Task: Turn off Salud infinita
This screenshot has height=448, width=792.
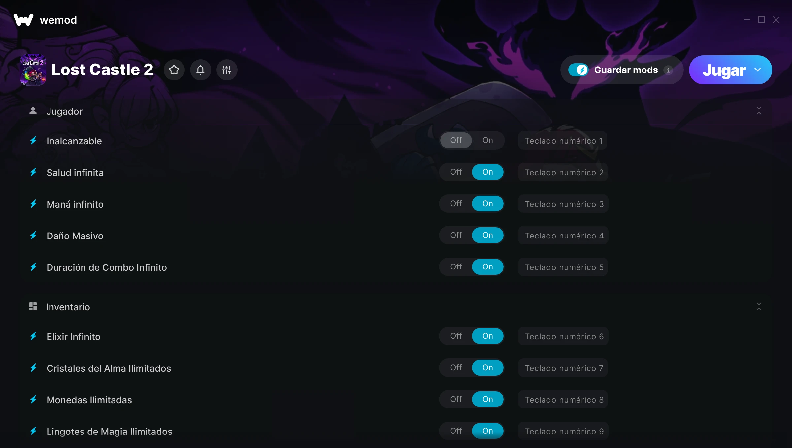Action: point(456,172)
